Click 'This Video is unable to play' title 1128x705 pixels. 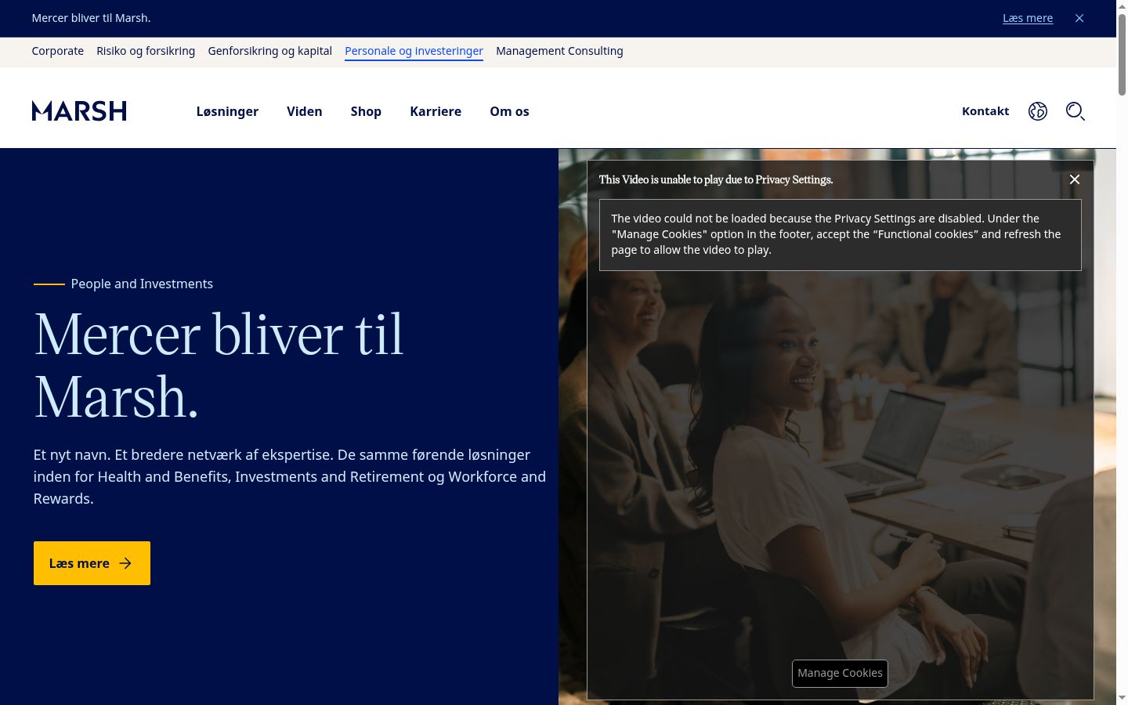[716, 179]
